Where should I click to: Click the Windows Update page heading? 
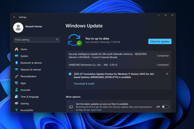(x=84, y=26)
